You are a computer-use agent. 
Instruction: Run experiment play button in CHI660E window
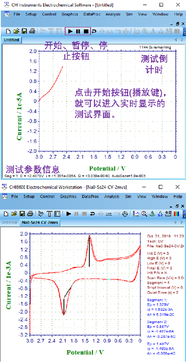[68, 214]
